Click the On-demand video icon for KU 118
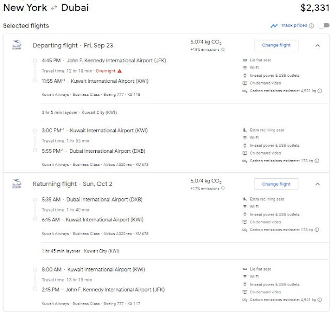 coord(245,83)
